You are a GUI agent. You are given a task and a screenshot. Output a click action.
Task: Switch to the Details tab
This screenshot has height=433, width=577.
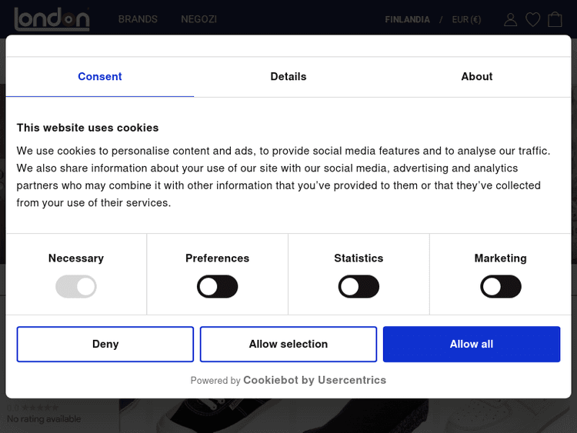click(x=288, y=76)
